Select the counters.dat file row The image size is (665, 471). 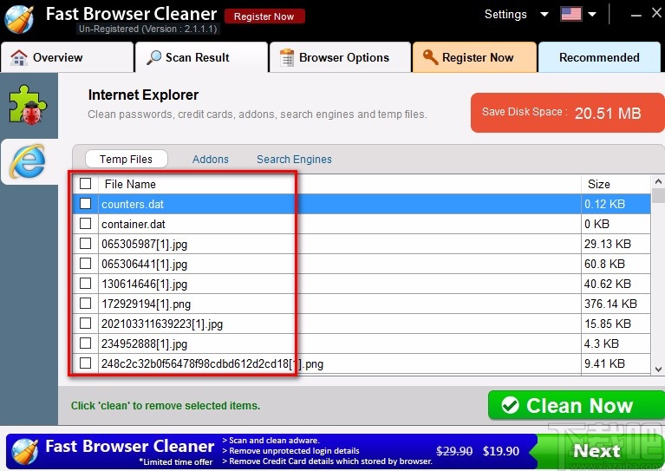coord(362,204)
